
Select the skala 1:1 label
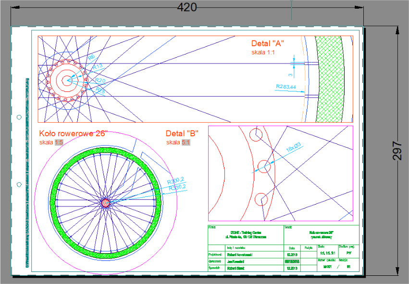pos(262,52)
